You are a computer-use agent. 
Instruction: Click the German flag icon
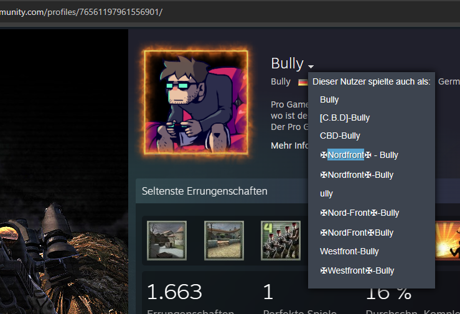coord(303,82)
